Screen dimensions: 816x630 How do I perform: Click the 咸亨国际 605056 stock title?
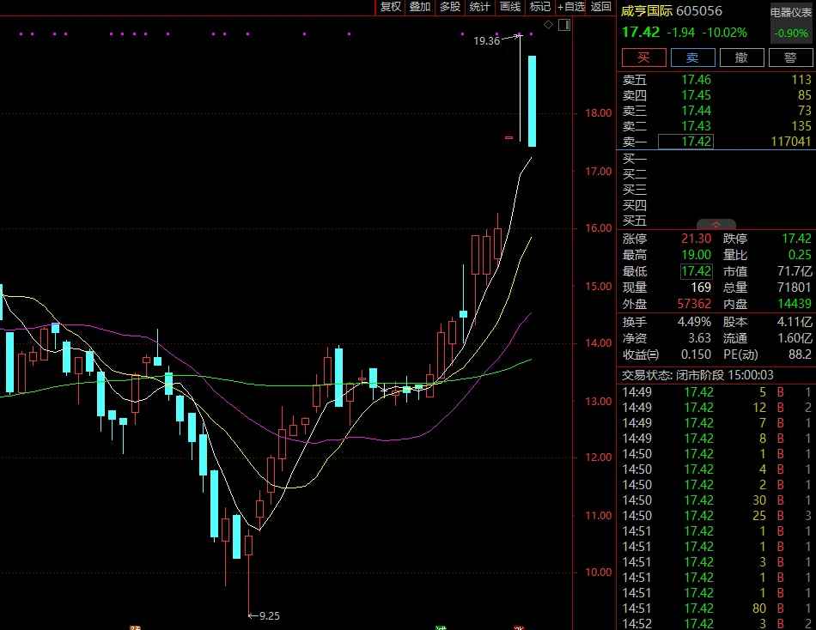672,11
